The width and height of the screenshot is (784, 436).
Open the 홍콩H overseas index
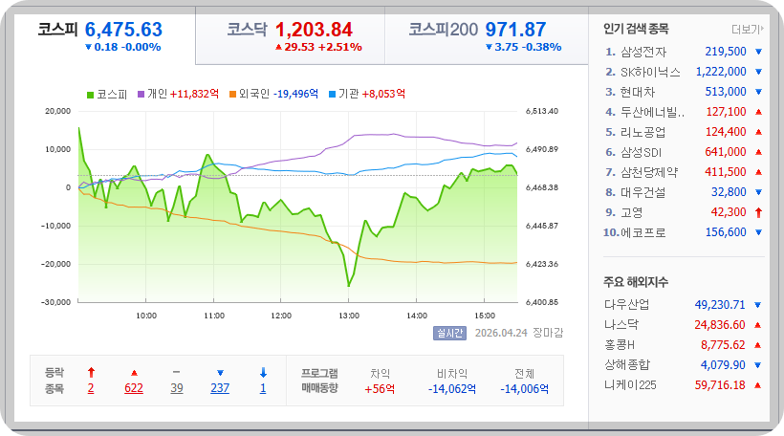pos(620,345)
